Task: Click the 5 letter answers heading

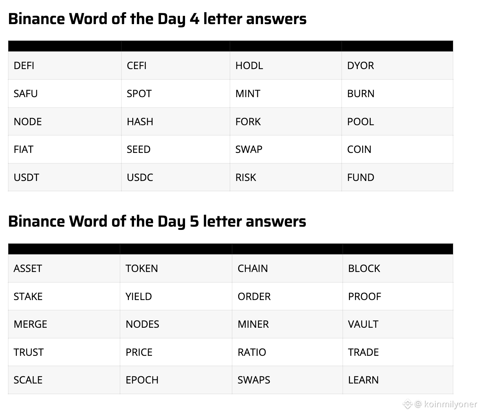Action: click(x=157, y=221)
